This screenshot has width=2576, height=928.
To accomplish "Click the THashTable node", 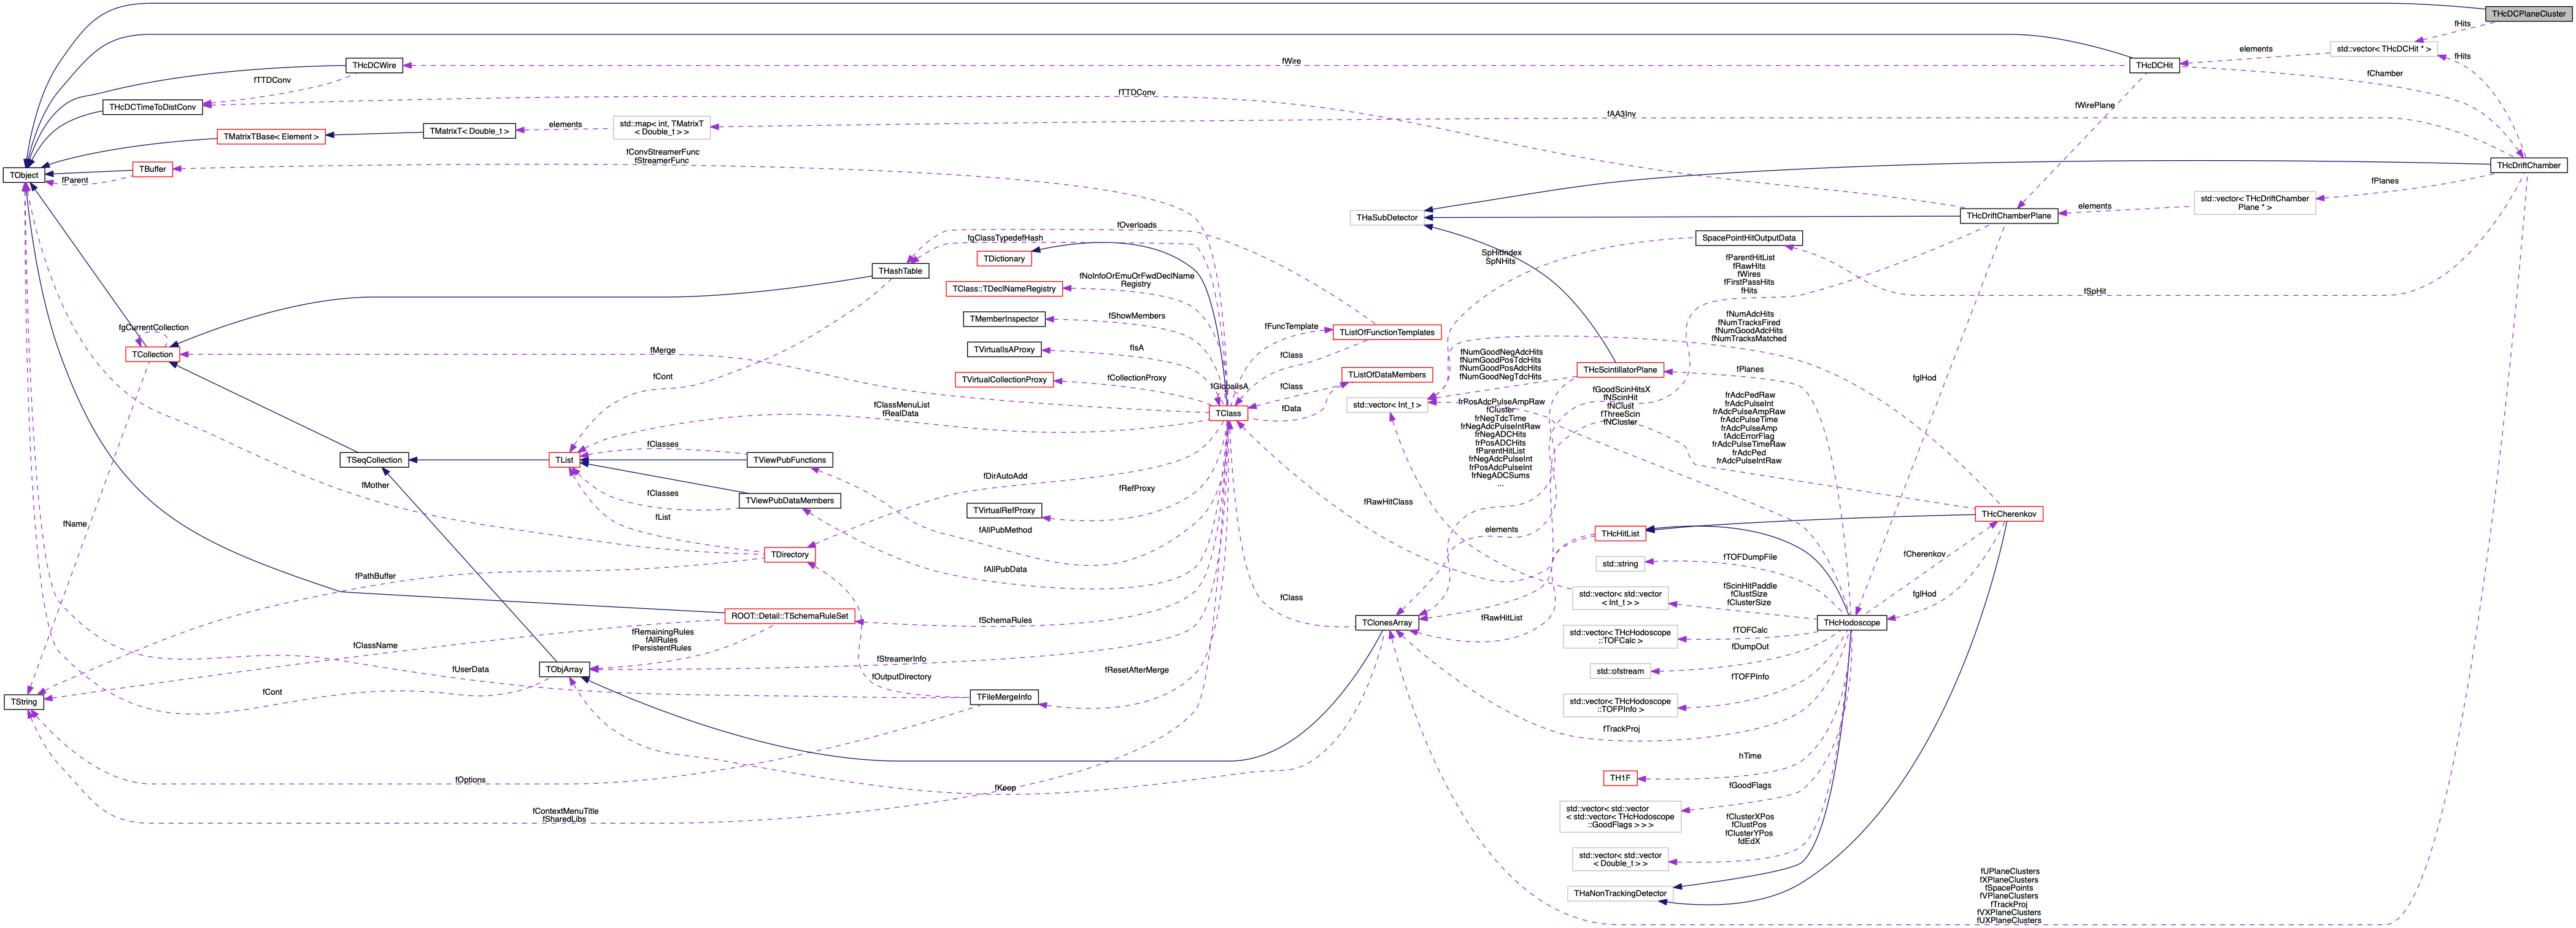I will tap(900, 271).
